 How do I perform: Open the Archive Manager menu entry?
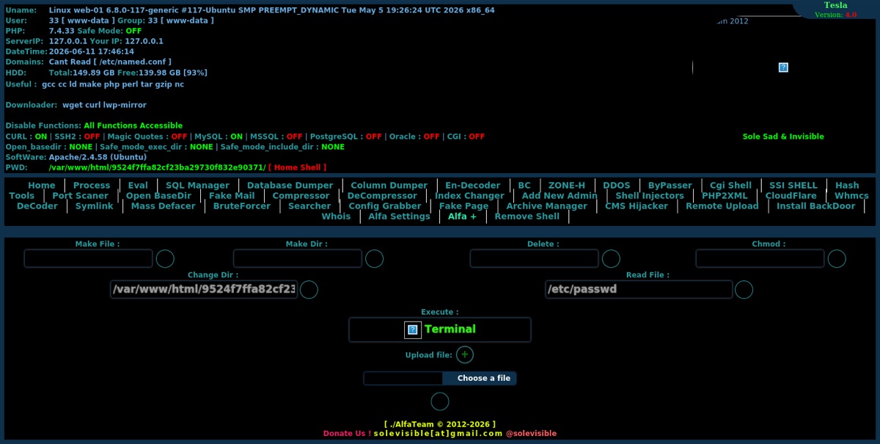click(547, 206)
